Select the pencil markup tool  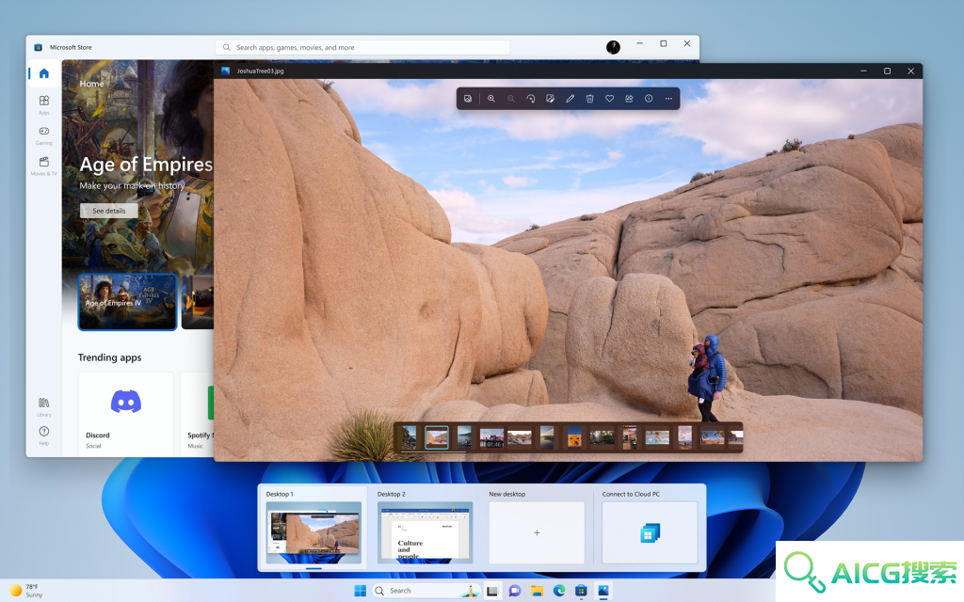click(x=570, y=98)
